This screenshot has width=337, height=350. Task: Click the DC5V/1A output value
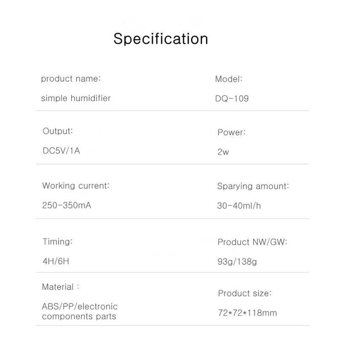point(61,151)
